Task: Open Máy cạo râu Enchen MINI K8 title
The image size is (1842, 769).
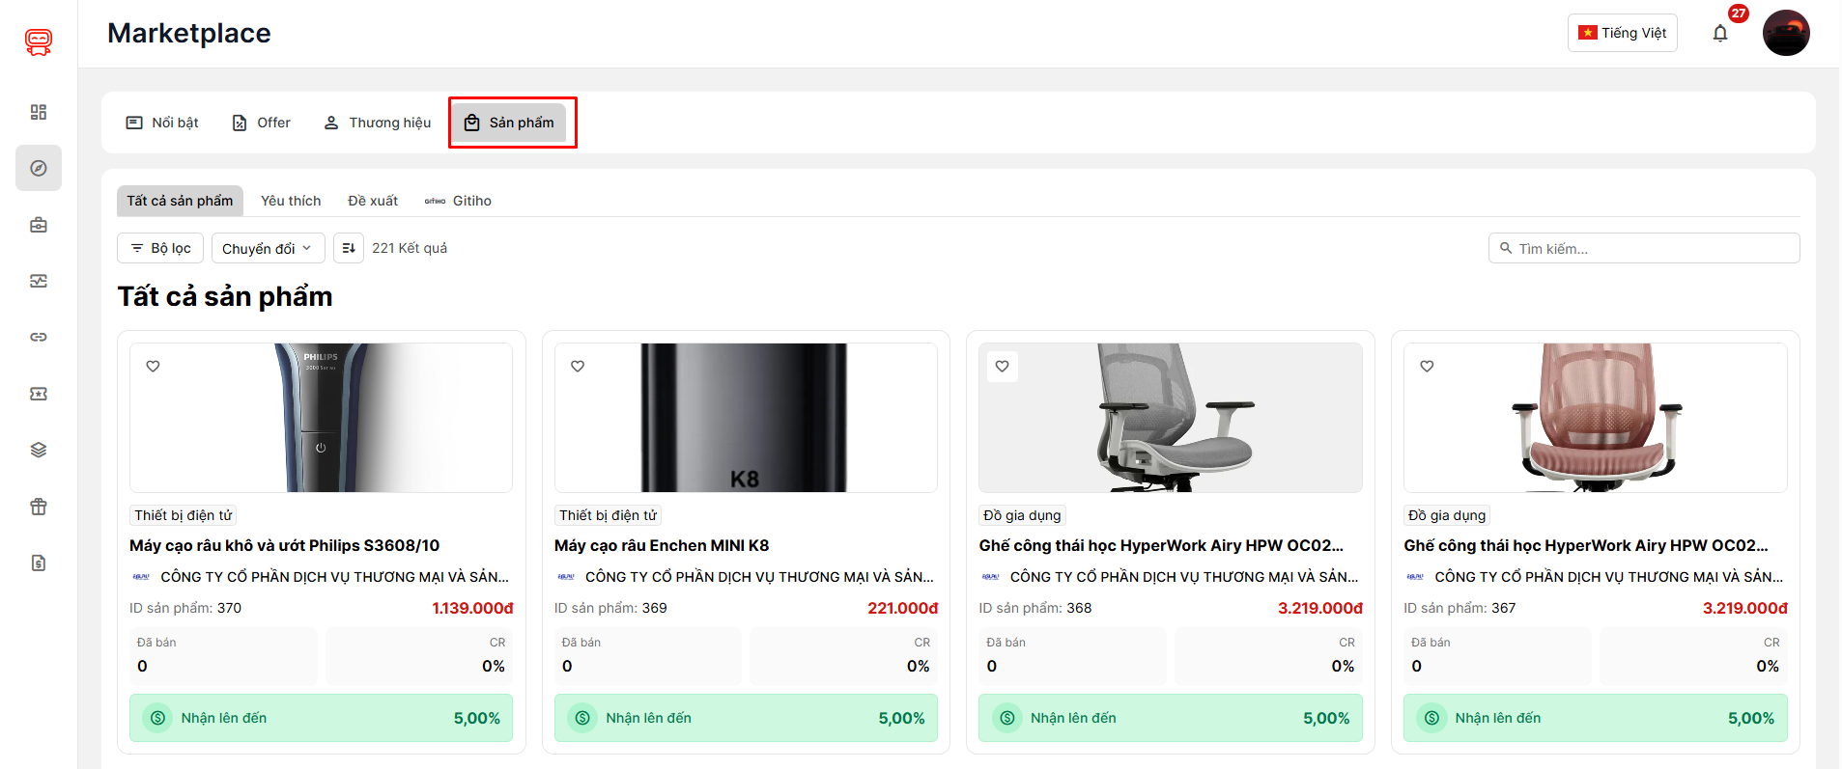Action: coord(662,545)
